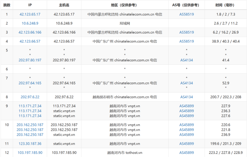Screen dimensions: 247x157
Task: Select the 越南胡志明市 chinatelecom.com.cn region text
Action: 125,97
